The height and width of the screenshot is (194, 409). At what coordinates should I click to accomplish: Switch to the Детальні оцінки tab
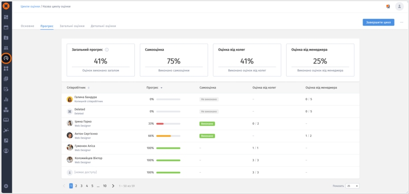[x=103, y=26]
